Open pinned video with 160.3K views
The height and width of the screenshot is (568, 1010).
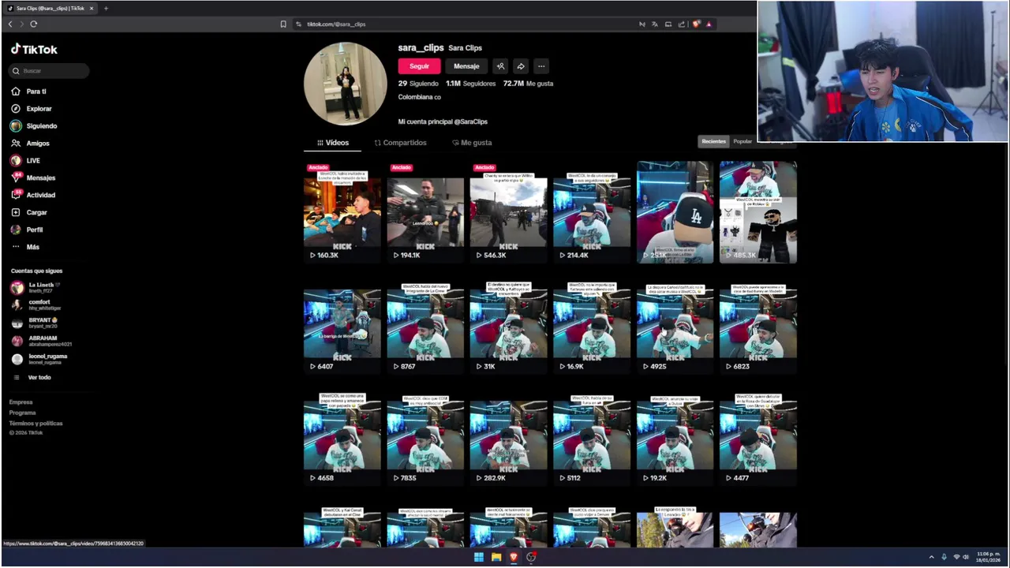coord(342,212)
